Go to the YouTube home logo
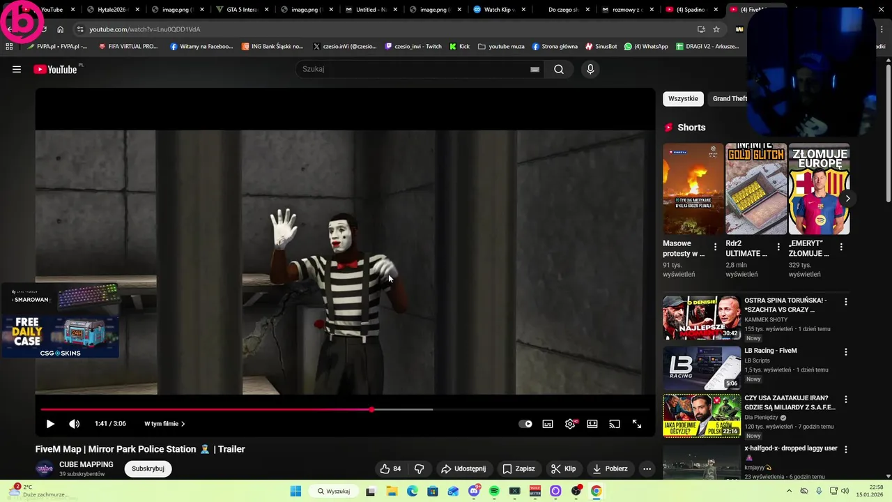The width and height of the screenshot is (892, 502). point(55,69)
